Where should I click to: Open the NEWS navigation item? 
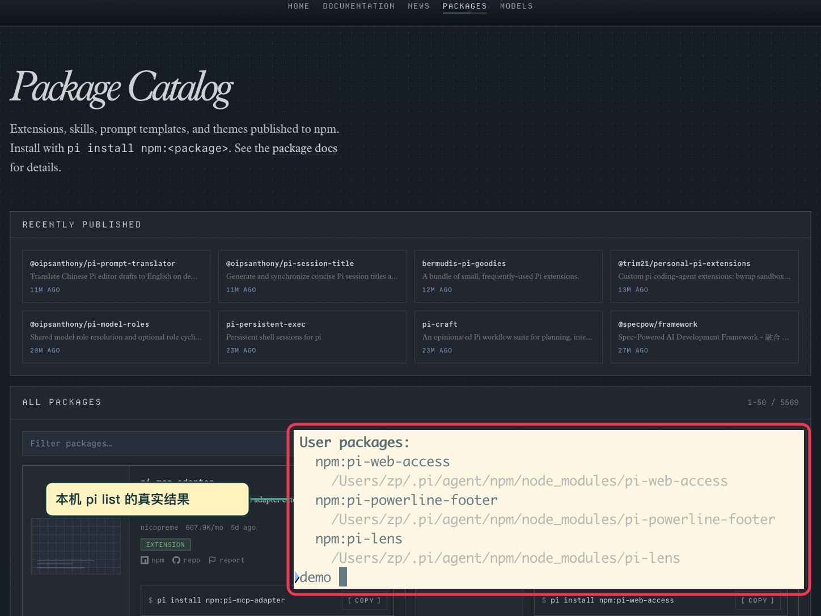pyautogui.click(x=418, y=6)
